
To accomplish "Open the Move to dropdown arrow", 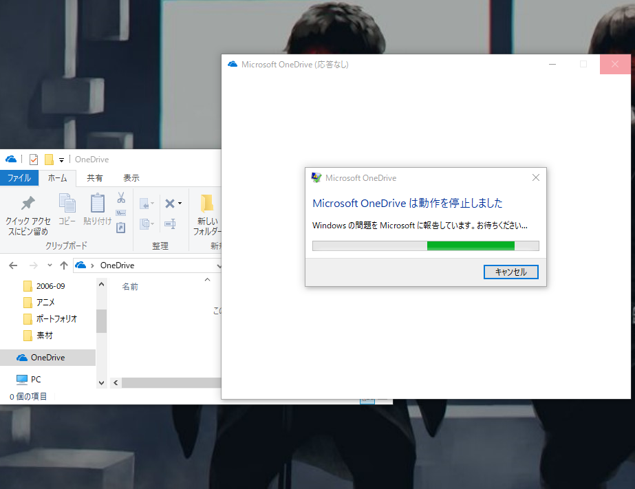I will coord(153,204).
